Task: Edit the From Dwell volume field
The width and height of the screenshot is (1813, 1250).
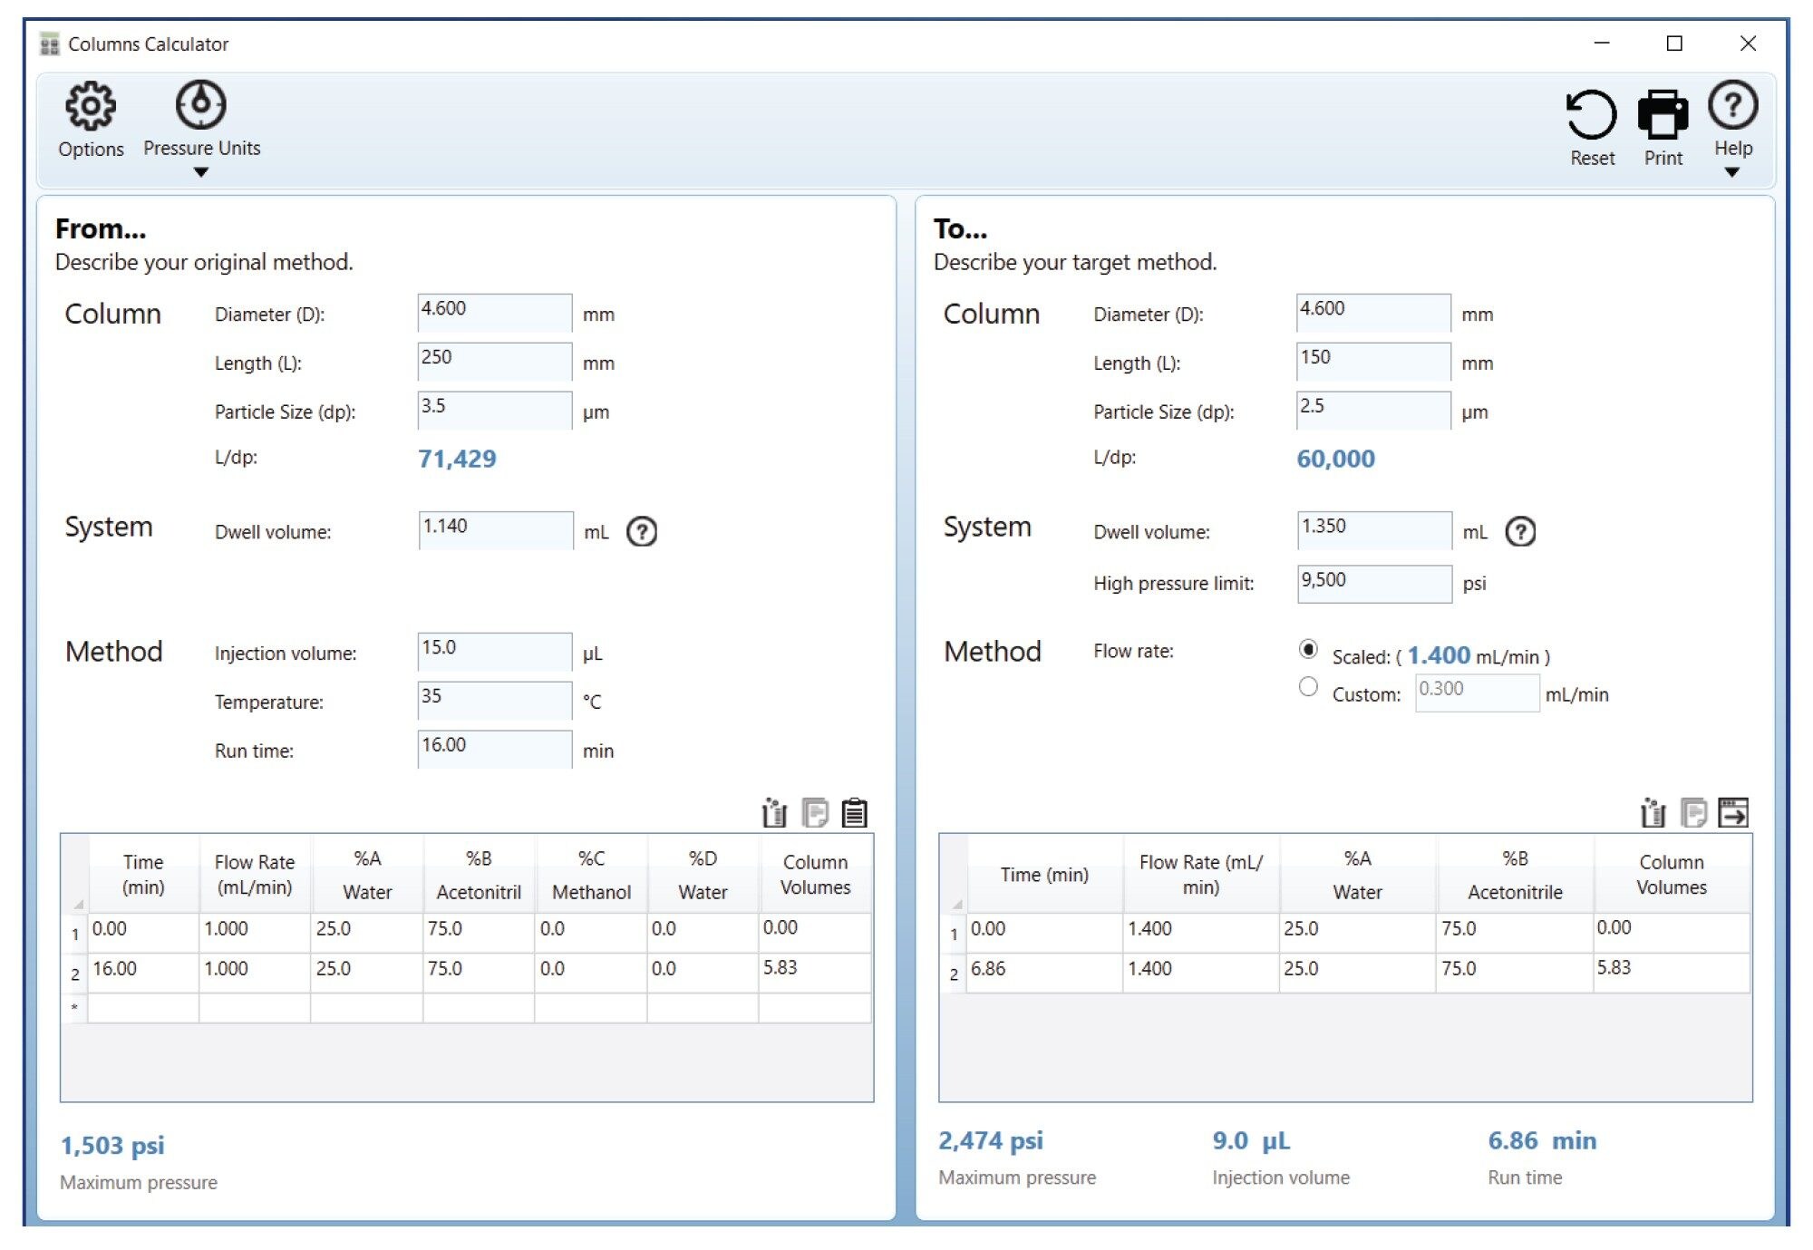Action: [x=496, y=530]
